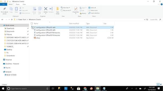This screenshot has width=163, height=91.
Task: Open OneDrive - Personal in sidebar
Action: (x=12, y=64)
